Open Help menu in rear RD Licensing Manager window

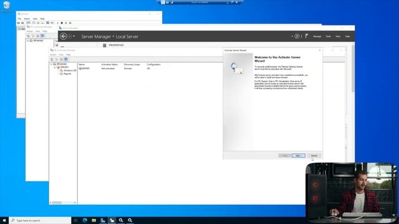point(45,31)
